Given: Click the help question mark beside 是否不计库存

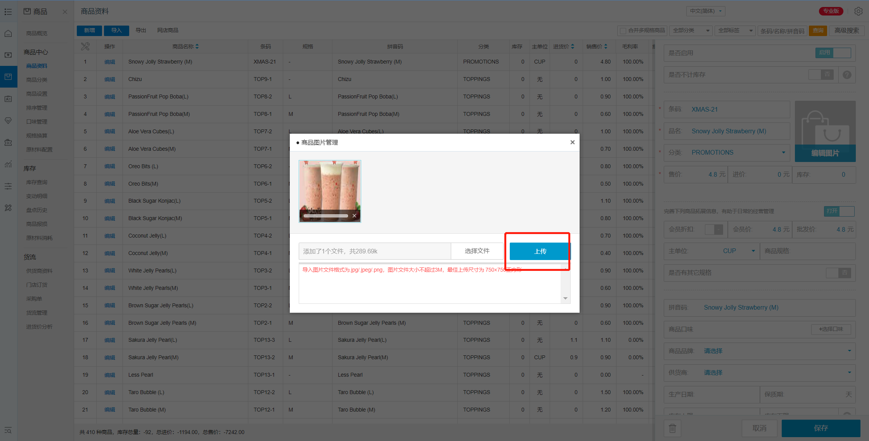Looking at the screenshot, I should point(847,75).
